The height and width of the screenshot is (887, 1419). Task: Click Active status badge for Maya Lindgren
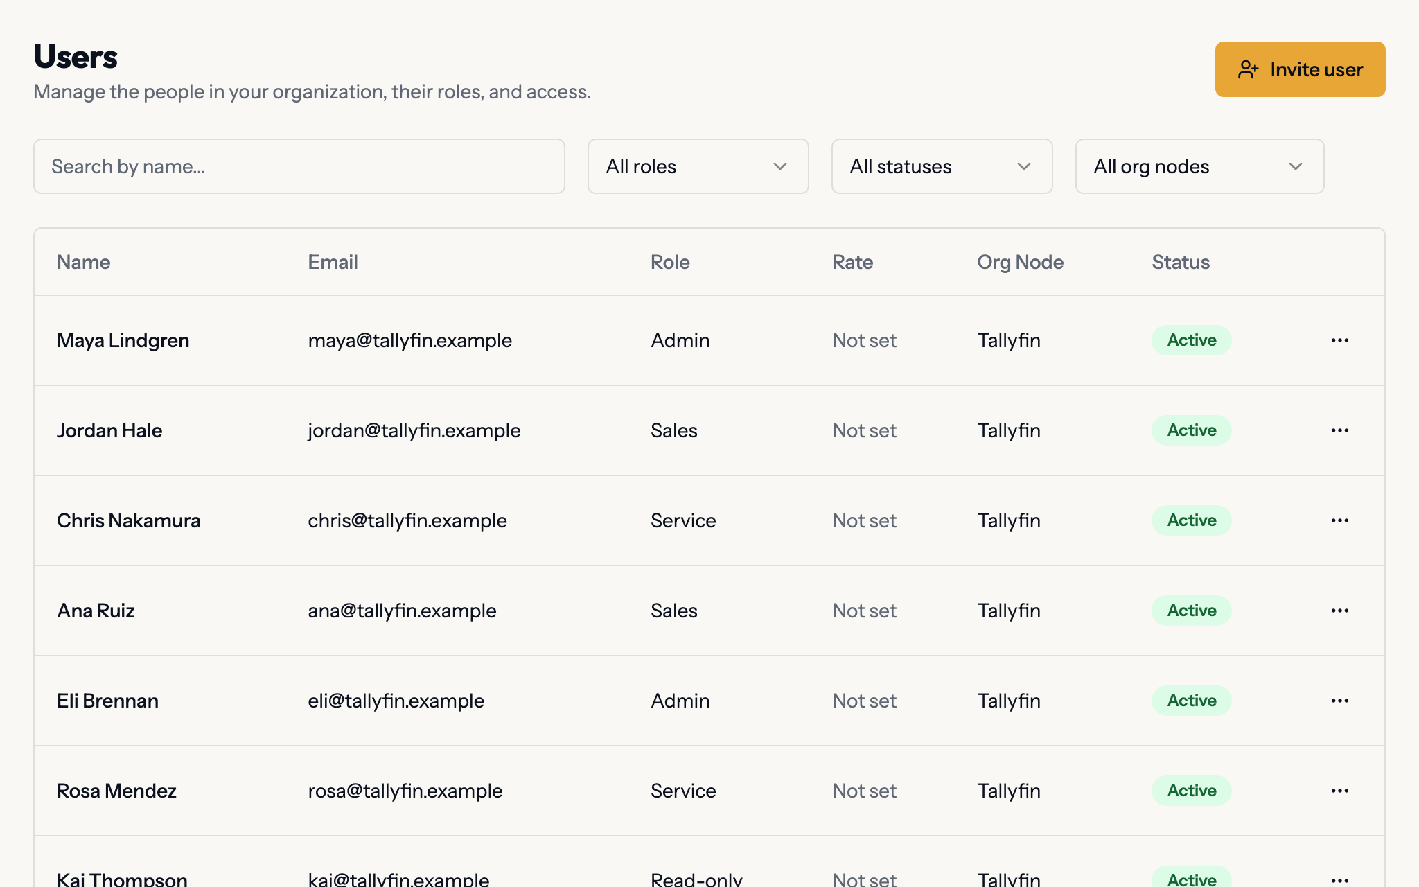1191,340
